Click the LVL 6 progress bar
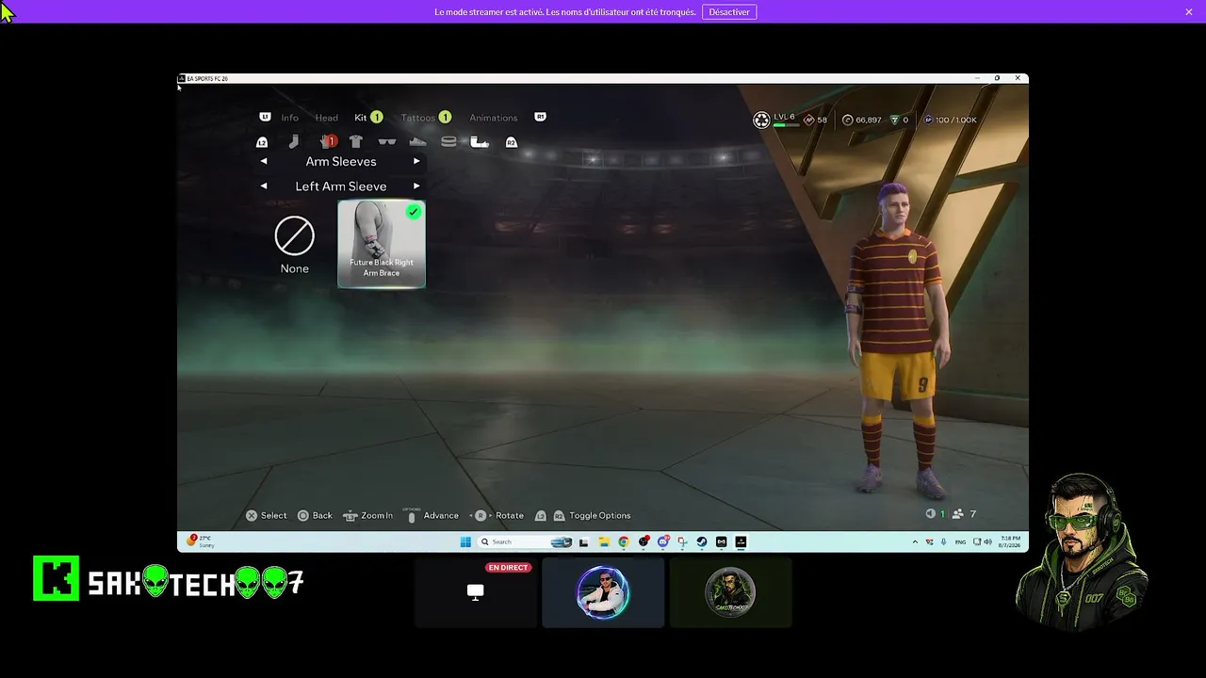Viewport: 1206px width, 678px height. point(785,124)
